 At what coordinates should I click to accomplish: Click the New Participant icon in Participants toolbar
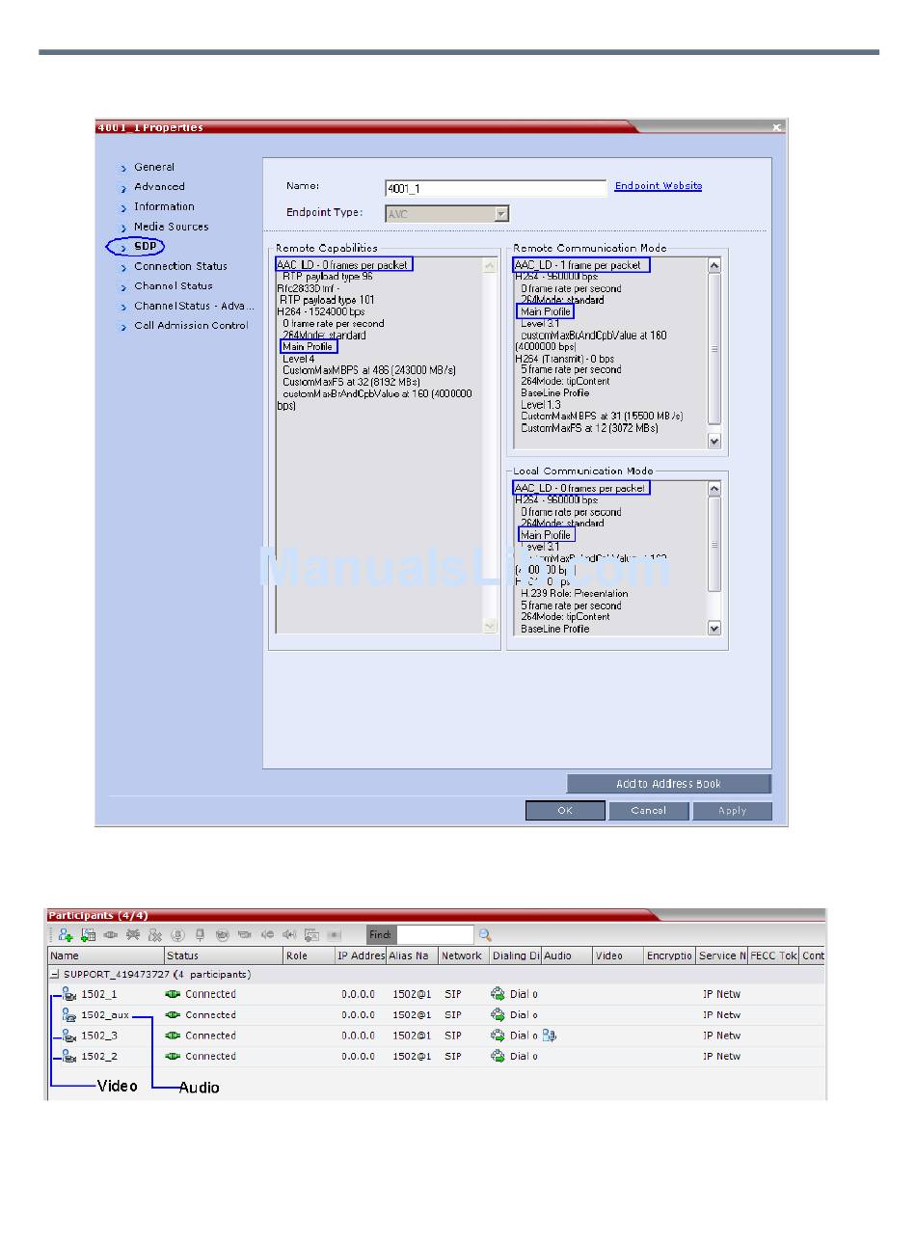pos(66,934)
